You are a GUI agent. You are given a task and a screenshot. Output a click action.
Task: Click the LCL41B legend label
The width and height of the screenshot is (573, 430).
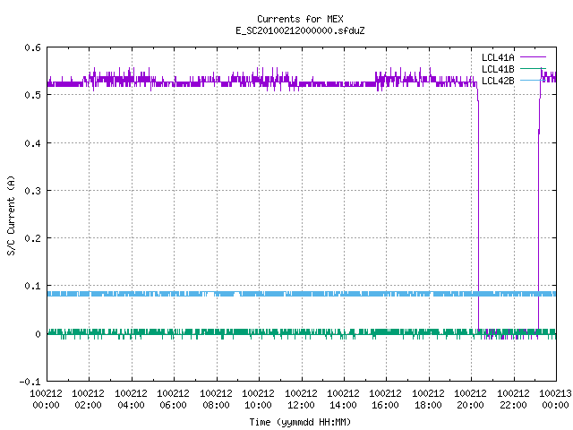tap(498, 69)
